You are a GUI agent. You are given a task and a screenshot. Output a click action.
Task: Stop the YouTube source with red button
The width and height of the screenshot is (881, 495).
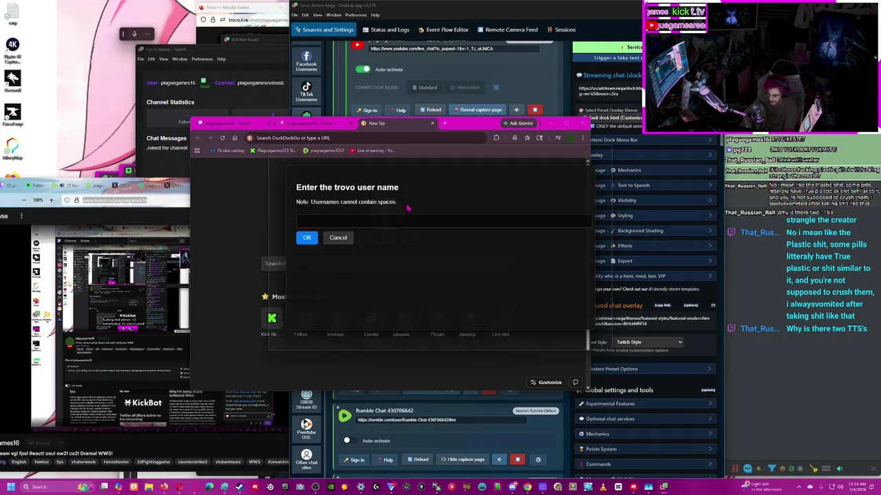[x=535, y=110]
